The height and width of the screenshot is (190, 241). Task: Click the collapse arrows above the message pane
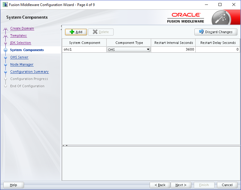click(x=65, y=146)
